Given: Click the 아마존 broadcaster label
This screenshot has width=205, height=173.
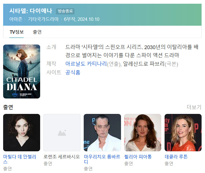Looking at the screenshot, I should pos(16,19).
